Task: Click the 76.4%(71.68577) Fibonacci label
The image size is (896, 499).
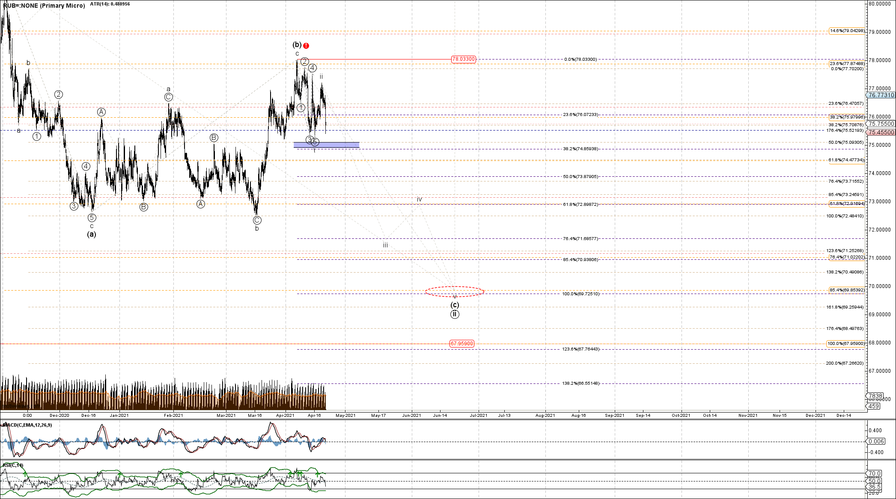Action: [x=580, y=239]
